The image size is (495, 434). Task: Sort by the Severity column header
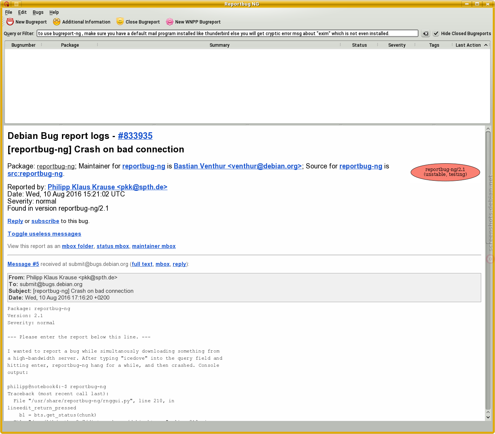(x=397, y=45)
